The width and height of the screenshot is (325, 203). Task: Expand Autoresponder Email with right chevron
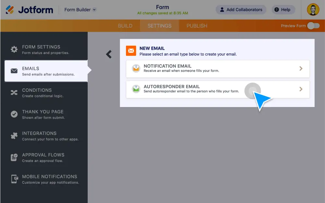(301, 89)
